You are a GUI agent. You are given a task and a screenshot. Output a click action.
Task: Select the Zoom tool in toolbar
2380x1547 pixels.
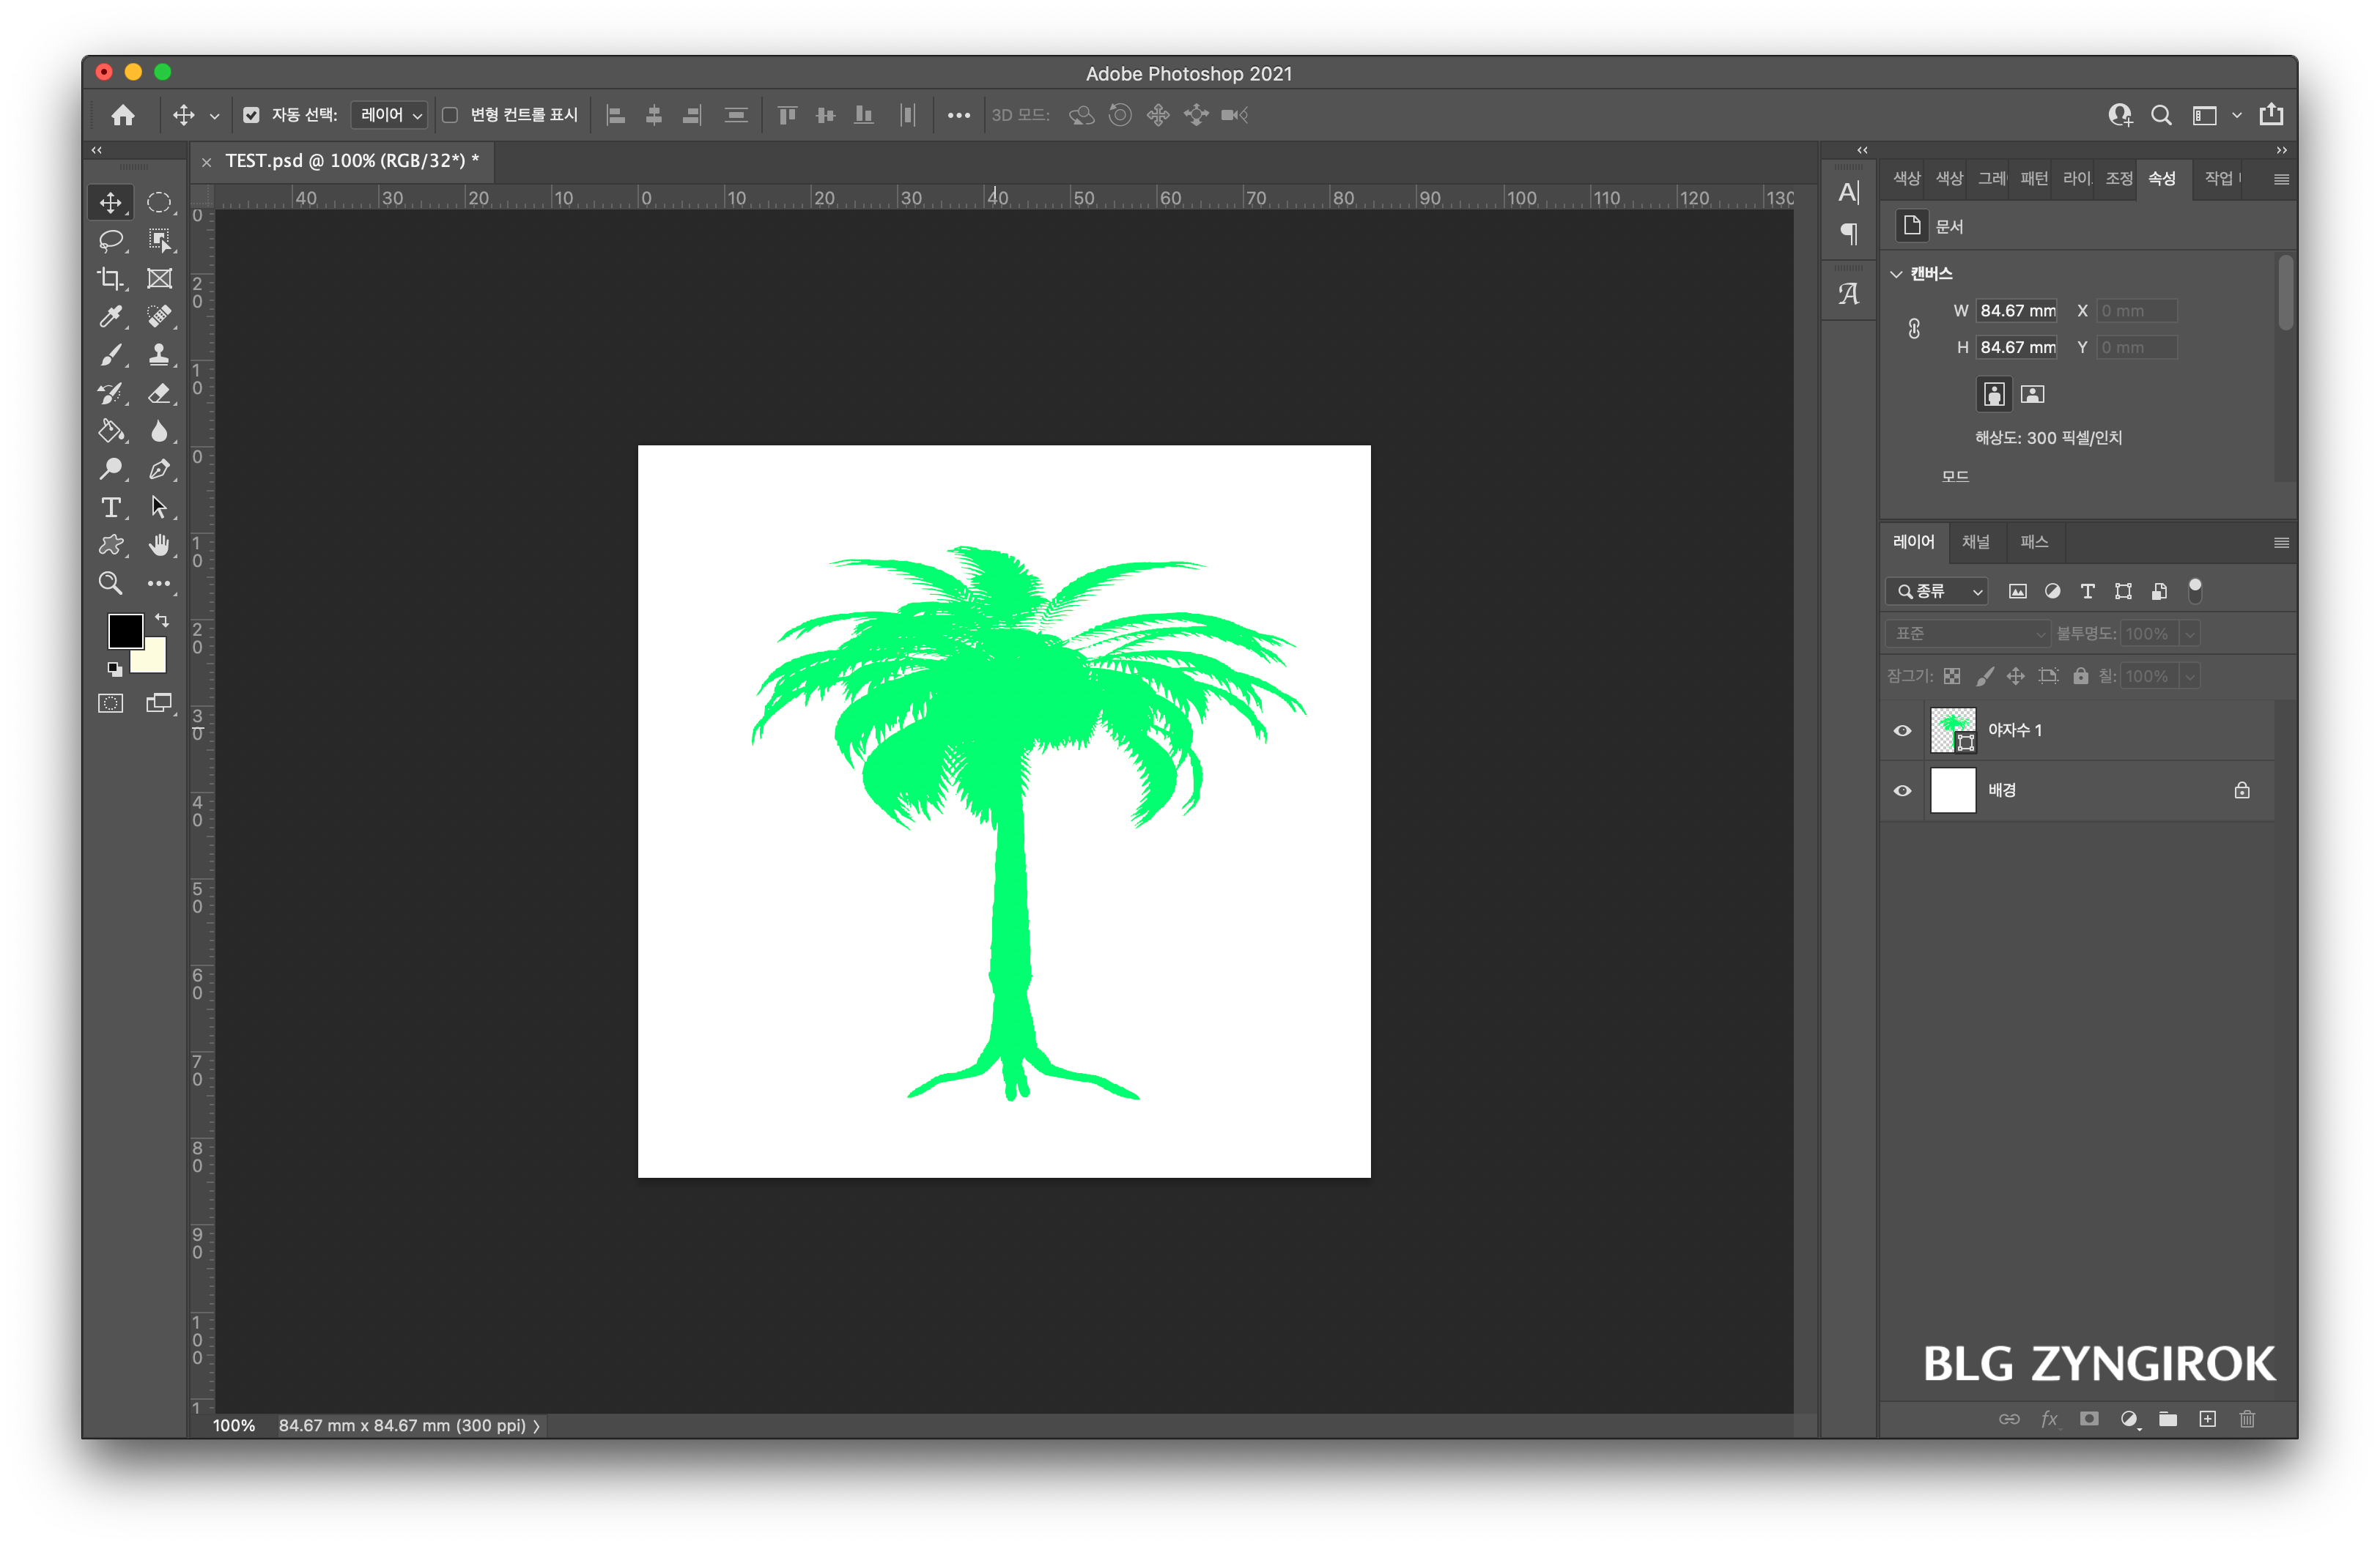pyautogui.click(x=110, y=584)
